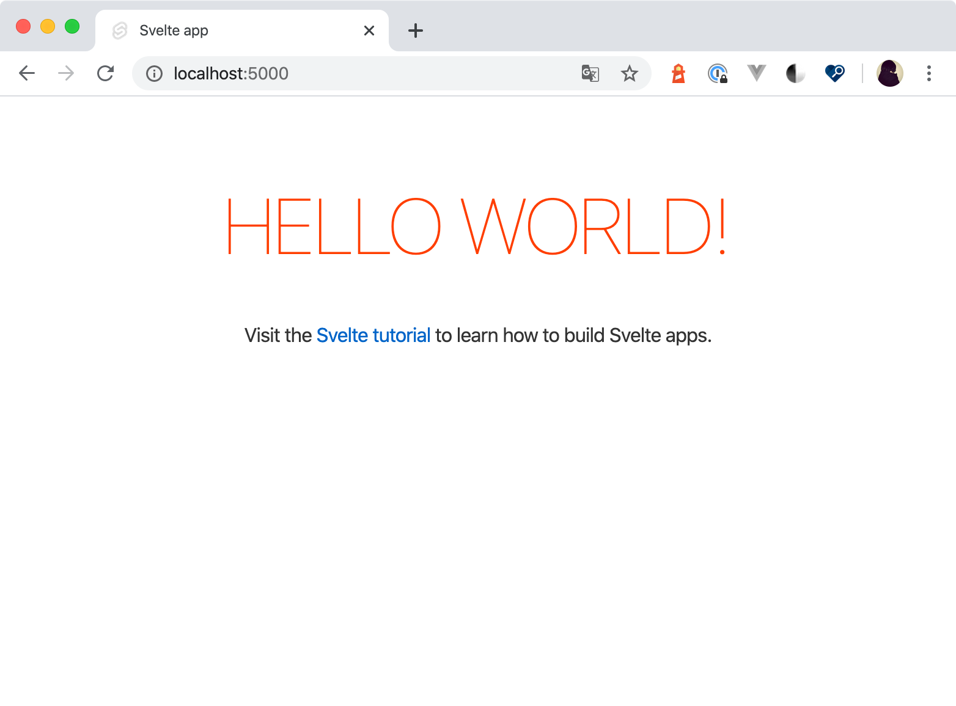Image resolution: width=956 pixels, height=706 pixels.
Task: Reload the localhost page
Action: [x=105, y=73]
